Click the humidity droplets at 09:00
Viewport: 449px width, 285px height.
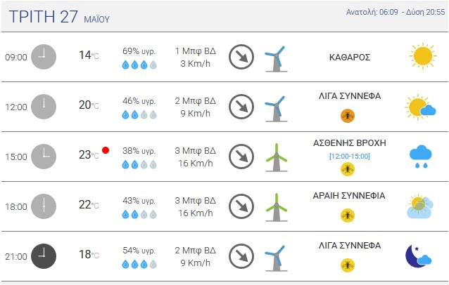click(139, 65)
